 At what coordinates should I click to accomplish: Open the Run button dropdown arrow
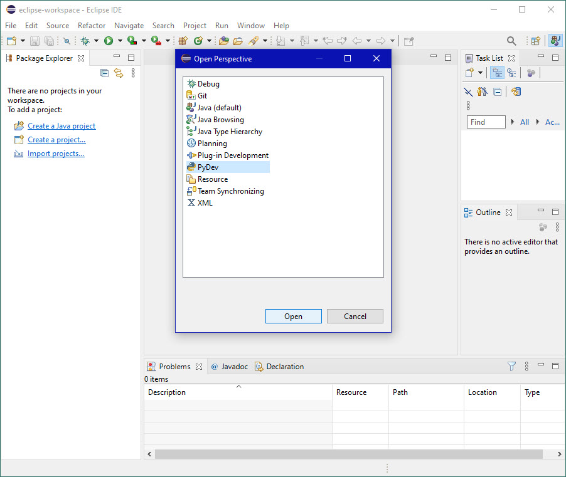[x=119, y=41]
